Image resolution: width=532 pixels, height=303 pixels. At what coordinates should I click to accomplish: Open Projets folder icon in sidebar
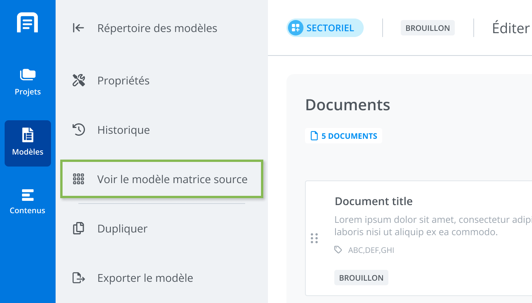(27, 75)
